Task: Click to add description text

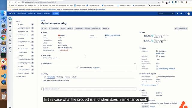Action: click(x=50, y=58)
